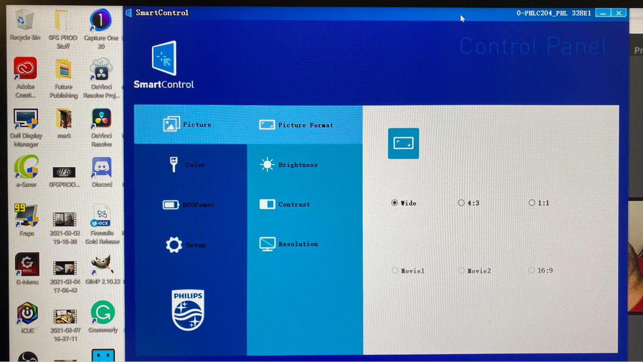
Task: Launch e-Saver desktop shortcut
Action: (x=26, y=172)
